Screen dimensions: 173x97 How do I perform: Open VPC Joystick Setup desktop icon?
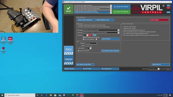[x=10, y=40]
